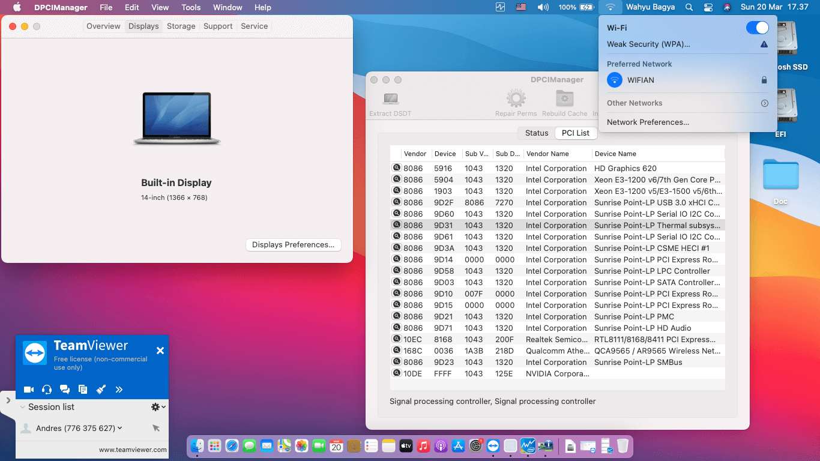The height and width of the screenshot is (461, 820).
Task: Open Photos from the Dock
Action: [x=301, y=445]
